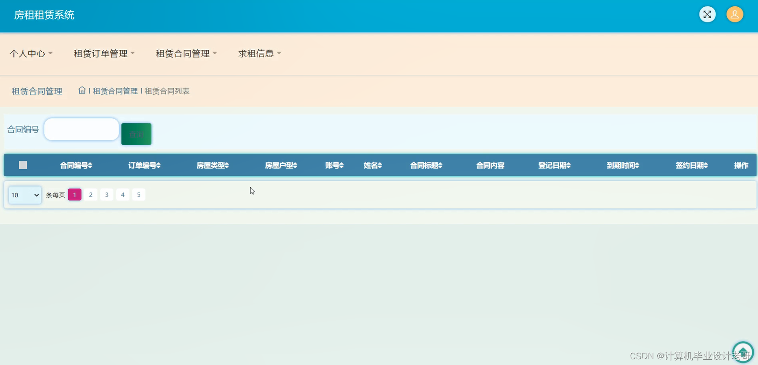The width and height of the screenshot is (758, 365).
Task: Click the home icon in breadcrumb
Action: pos(82,90)
